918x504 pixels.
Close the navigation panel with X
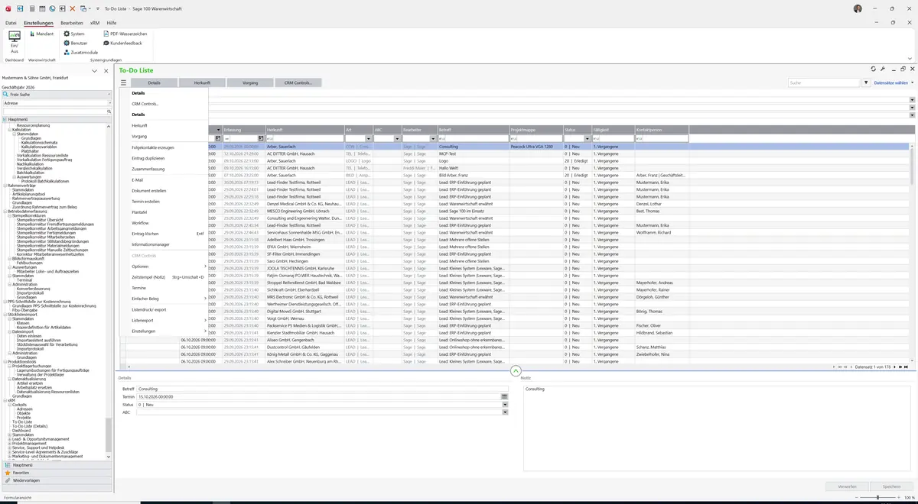(106, 70)
